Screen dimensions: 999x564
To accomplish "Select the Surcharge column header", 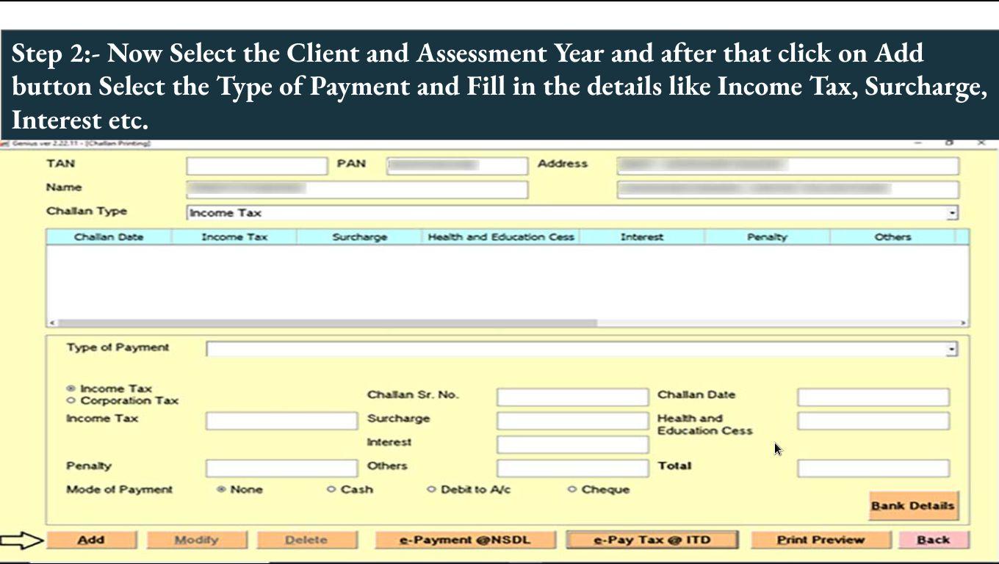I will [x=359, y=237].
